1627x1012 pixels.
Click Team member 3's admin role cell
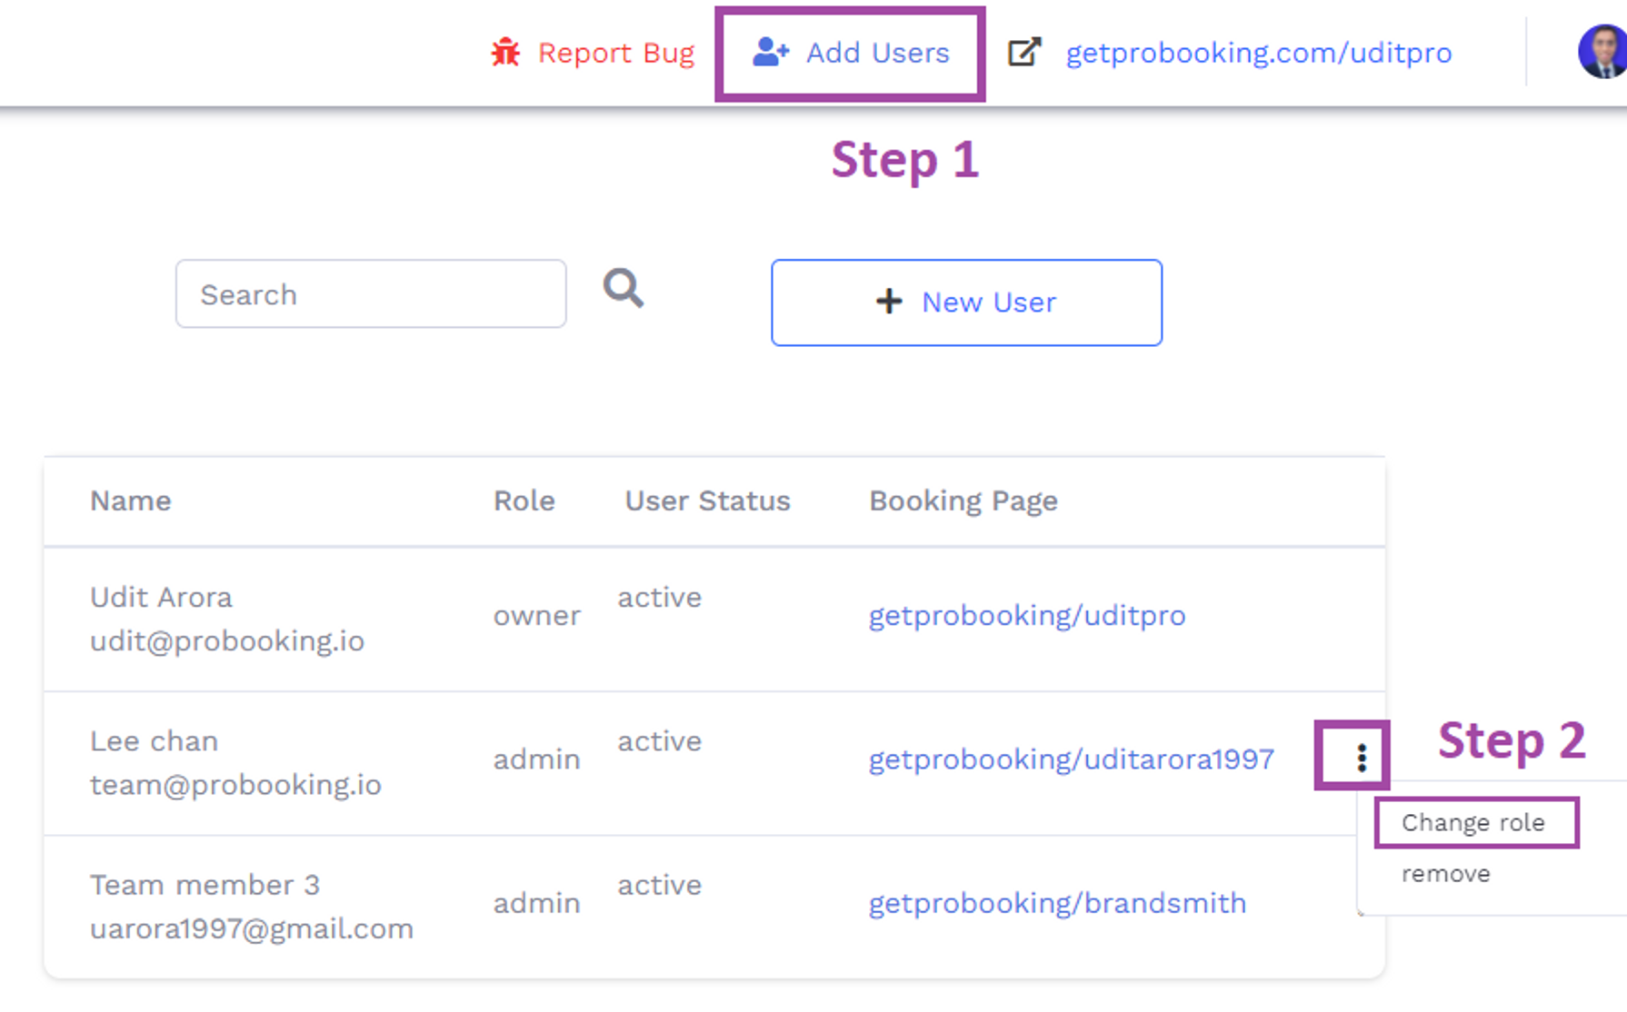click(537, 903)
